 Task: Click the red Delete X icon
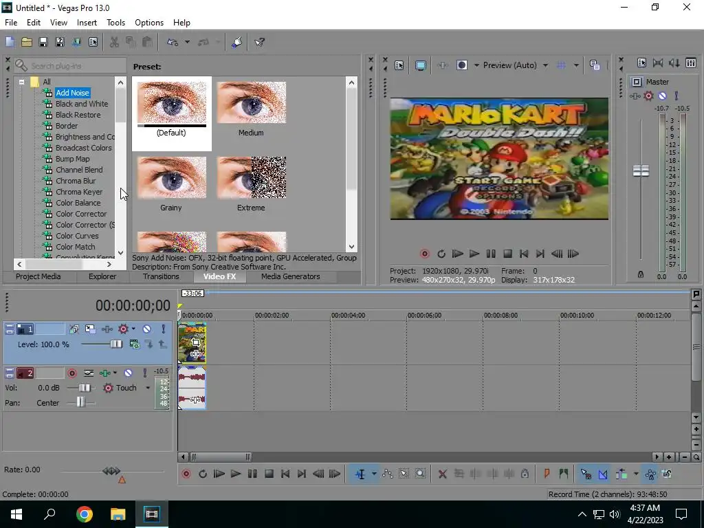[442, 474]
